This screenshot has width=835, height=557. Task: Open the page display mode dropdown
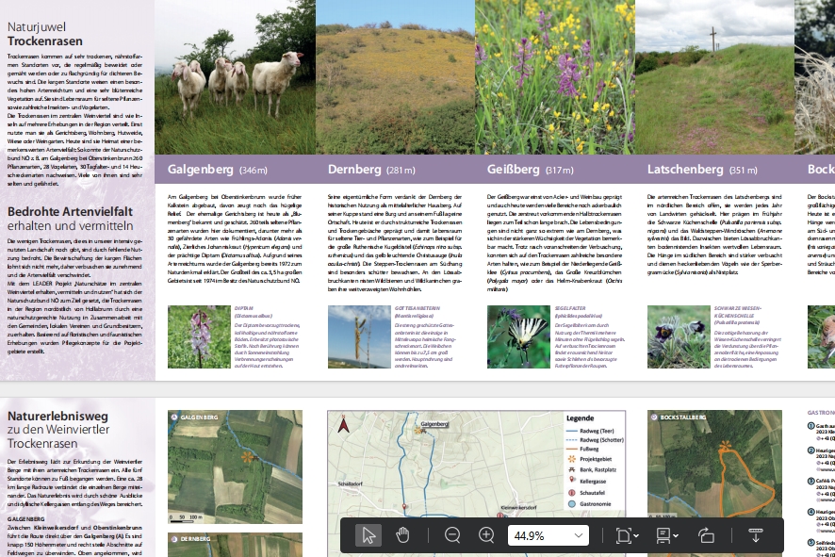tap(666, 535)
